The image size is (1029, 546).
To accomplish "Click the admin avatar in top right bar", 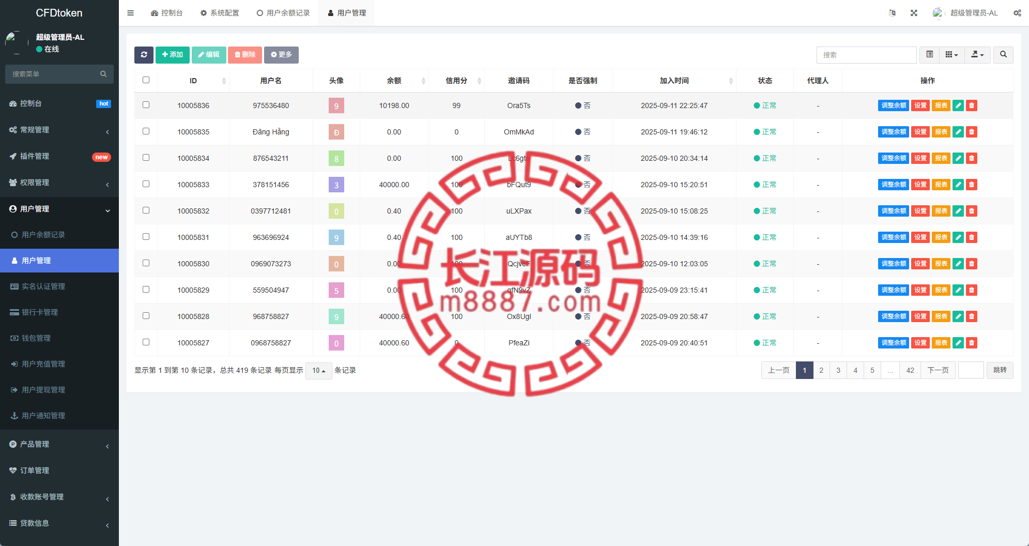I will click(x=938, y=13).
